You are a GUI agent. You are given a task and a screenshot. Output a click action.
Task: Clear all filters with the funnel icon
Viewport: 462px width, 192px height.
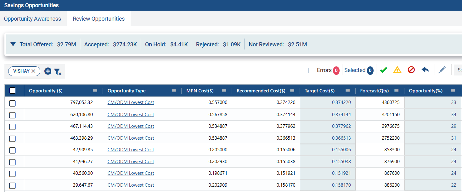coord(58,72)
